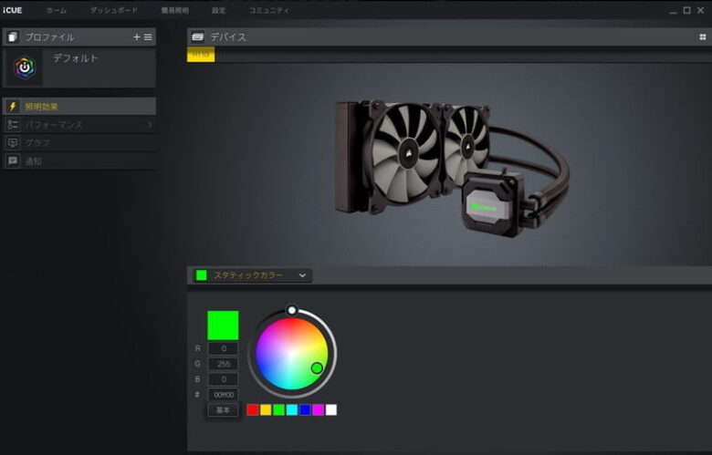Click the notification speech bubble icon
The width and height of the screenshot is (712, 455).
point(13,161)
